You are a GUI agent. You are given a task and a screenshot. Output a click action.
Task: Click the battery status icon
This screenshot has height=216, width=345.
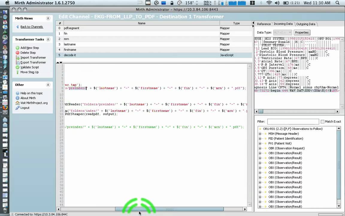286,3
